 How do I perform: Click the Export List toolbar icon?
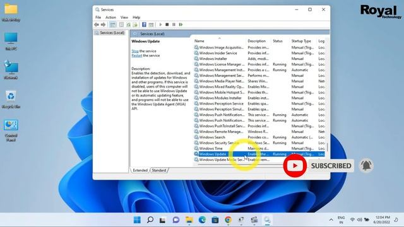coord(135,25)
